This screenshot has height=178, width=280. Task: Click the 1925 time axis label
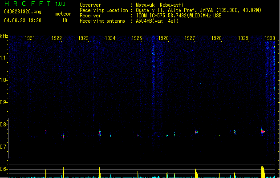coord(137,38)
